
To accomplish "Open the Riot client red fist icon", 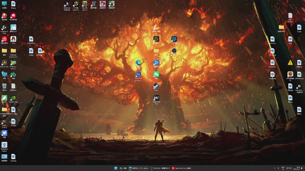I will tap(13, 17).
